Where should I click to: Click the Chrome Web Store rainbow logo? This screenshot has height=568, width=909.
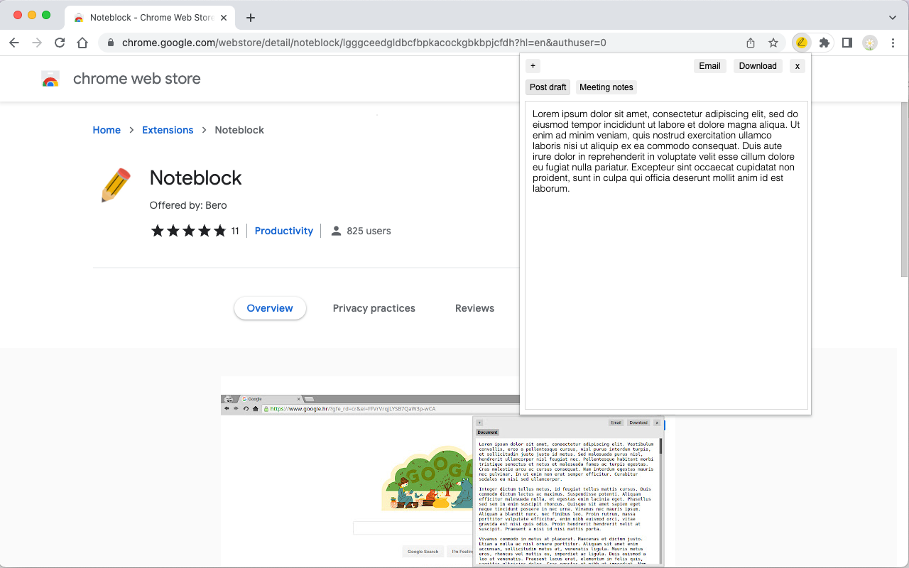[x=50, y=79]
